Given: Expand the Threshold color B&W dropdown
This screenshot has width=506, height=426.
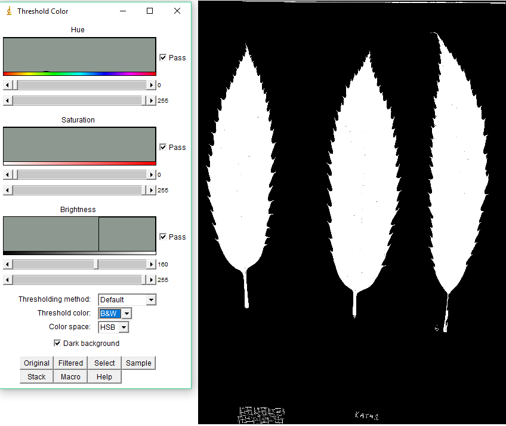Looking at the screenshot, I should click(126, 314).
